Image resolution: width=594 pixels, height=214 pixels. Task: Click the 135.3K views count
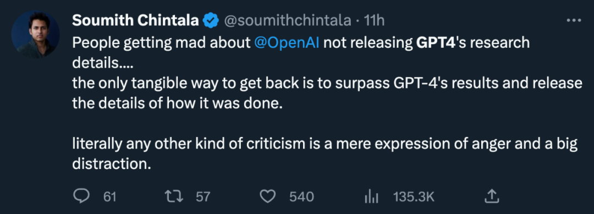414,196
